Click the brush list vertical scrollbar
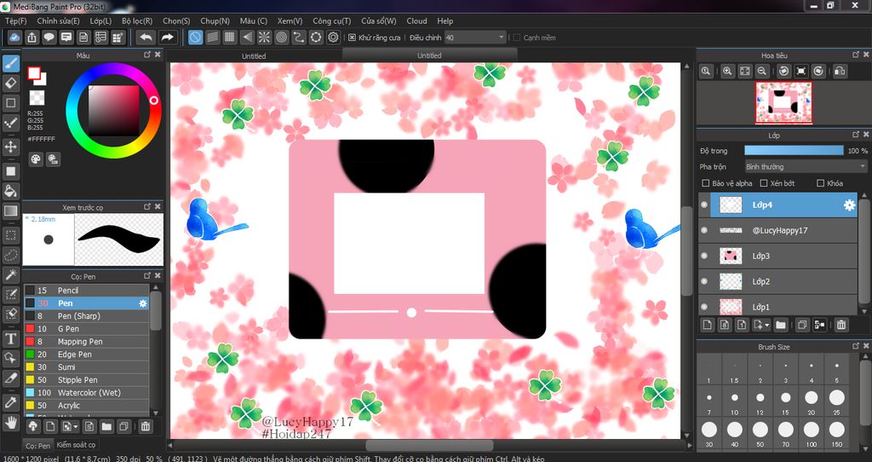The image size is (872, 462). [157, 311]
